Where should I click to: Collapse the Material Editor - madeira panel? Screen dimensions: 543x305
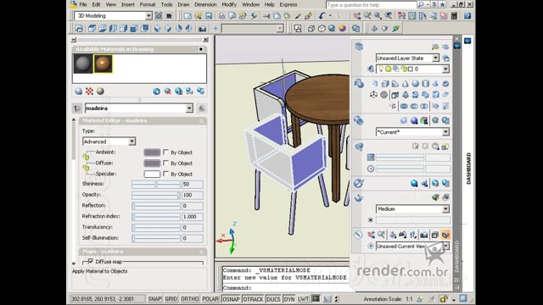(x=201, y=120)
